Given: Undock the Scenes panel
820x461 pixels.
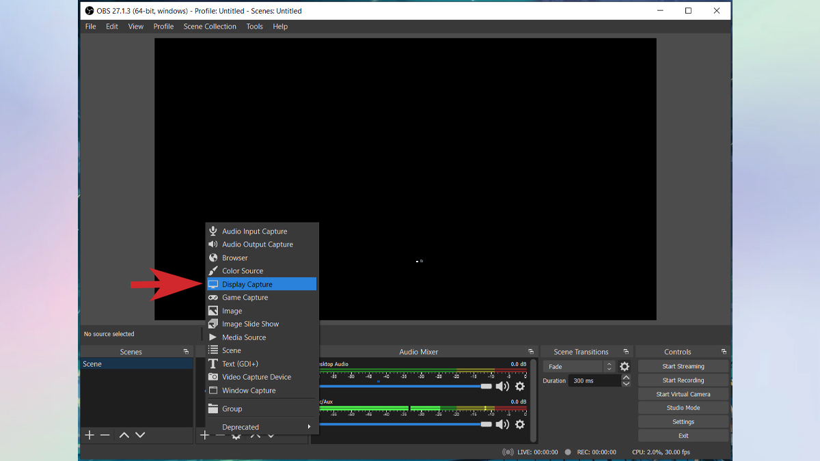Looking at the screenshot, I should 186,352.
